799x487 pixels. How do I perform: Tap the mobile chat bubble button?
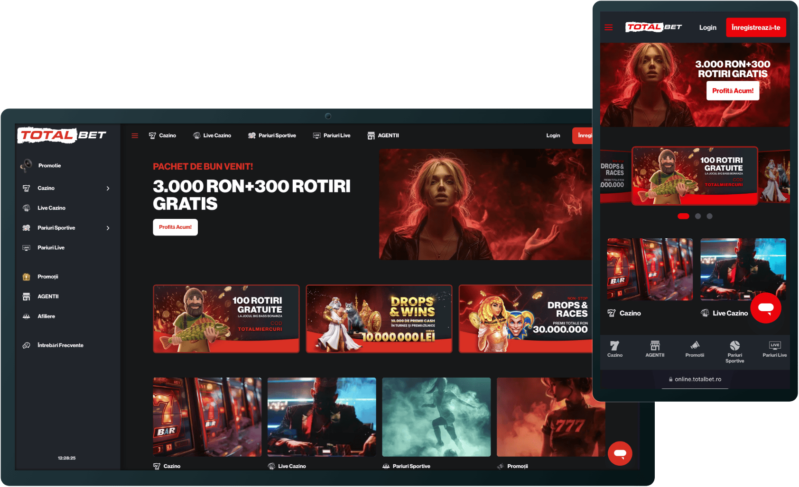coord(765,308)
